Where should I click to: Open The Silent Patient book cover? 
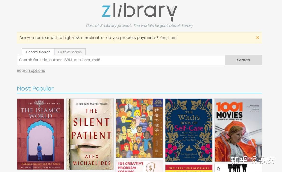[90, 134]
